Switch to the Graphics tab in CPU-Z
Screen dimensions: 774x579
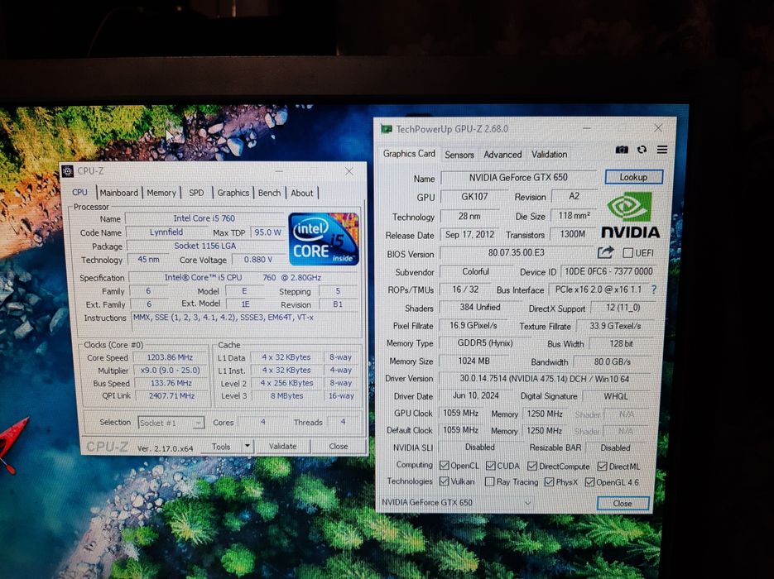pyautogui.click(x=233, y=193)
